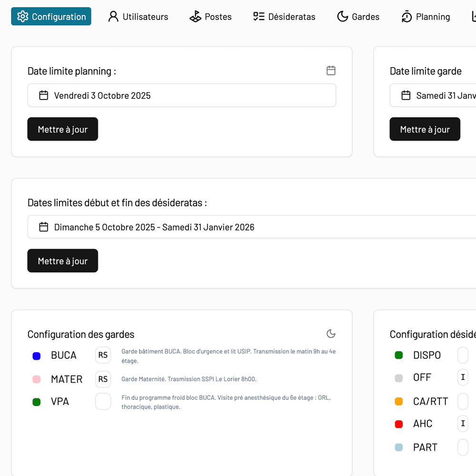Open the Date limite planning date picker
476x476 pixels.
[182, 95]
